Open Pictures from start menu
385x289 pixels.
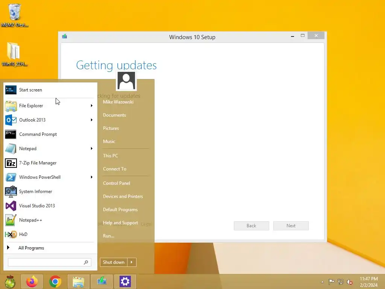pos(111,128)
